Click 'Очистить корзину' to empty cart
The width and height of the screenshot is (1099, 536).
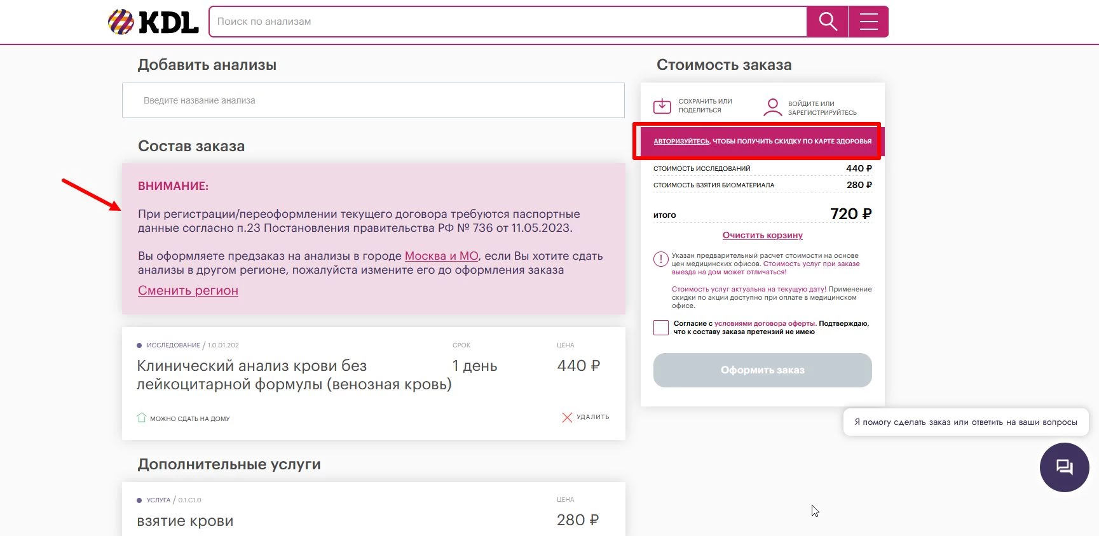[762, 235]
